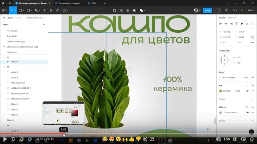Click align bottom icon
The height and width of the screenshot is (144, 257).
pyautogui.click(x=247, y=24)
